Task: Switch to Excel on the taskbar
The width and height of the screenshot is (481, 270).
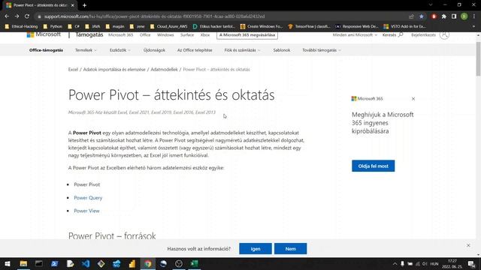Action: tap(194, 263)
